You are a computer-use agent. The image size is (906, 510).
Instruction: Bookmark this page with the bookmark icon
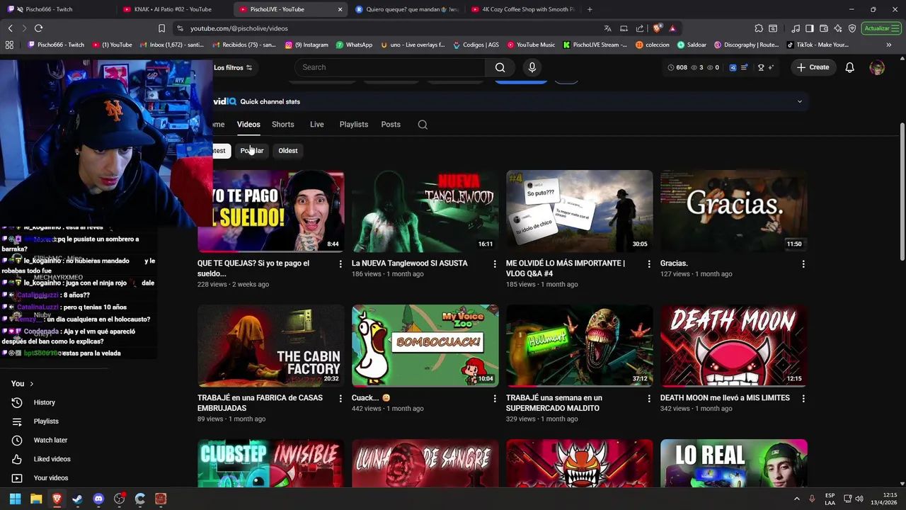coord(161,28)
